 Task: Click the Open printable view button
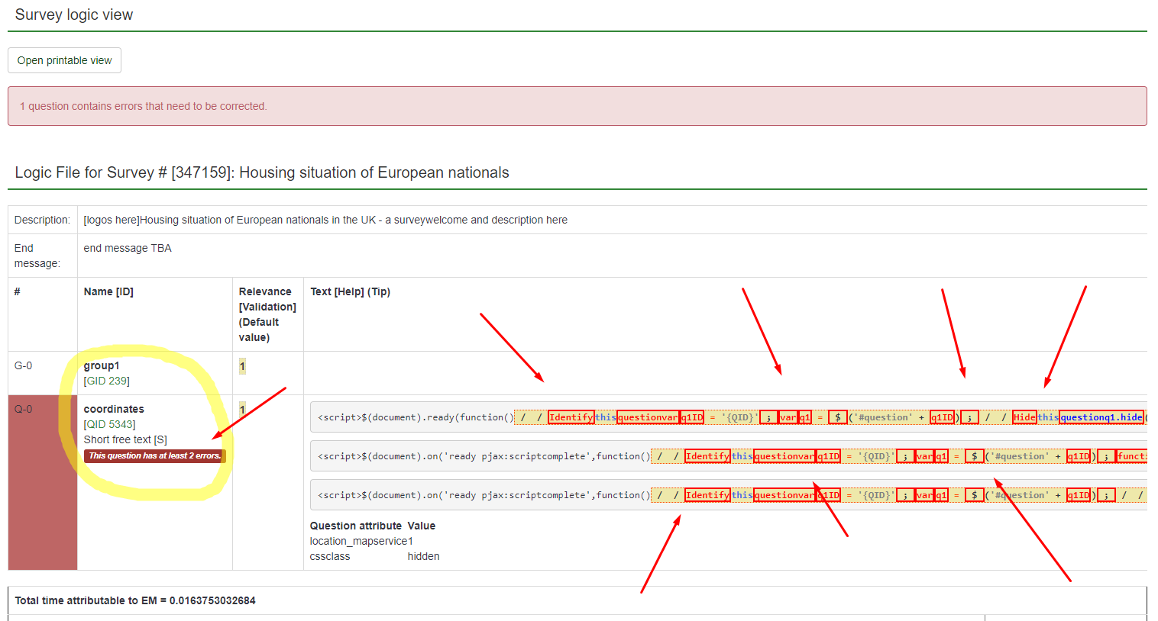pyautogui.click(x=64, y=60)
